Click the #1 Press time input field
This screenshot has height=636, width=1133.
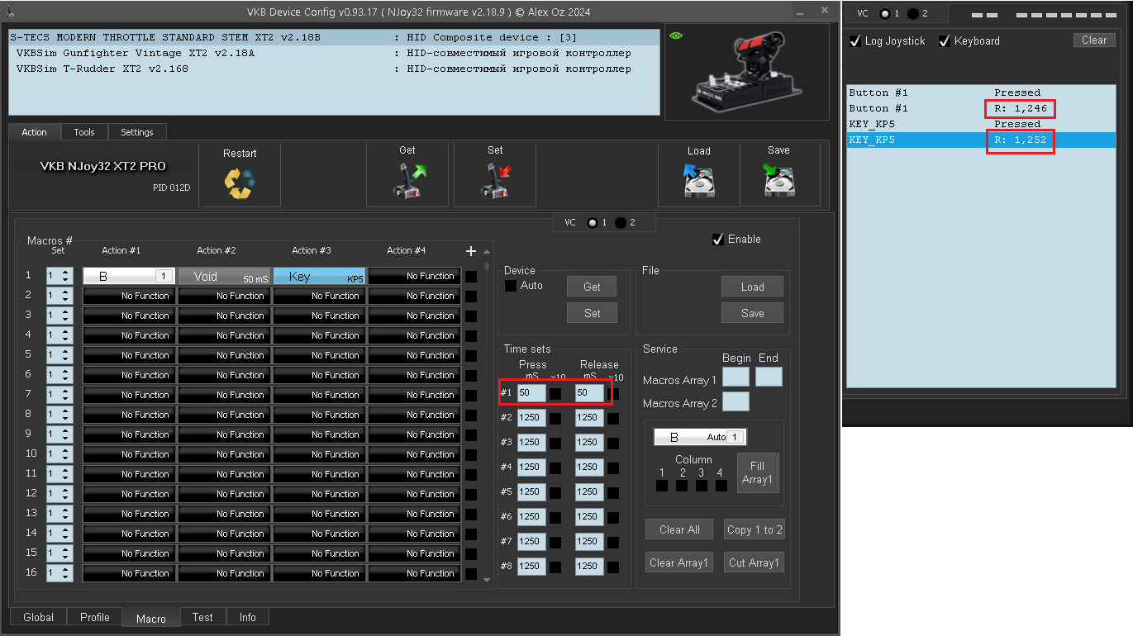tap(530, 393)
